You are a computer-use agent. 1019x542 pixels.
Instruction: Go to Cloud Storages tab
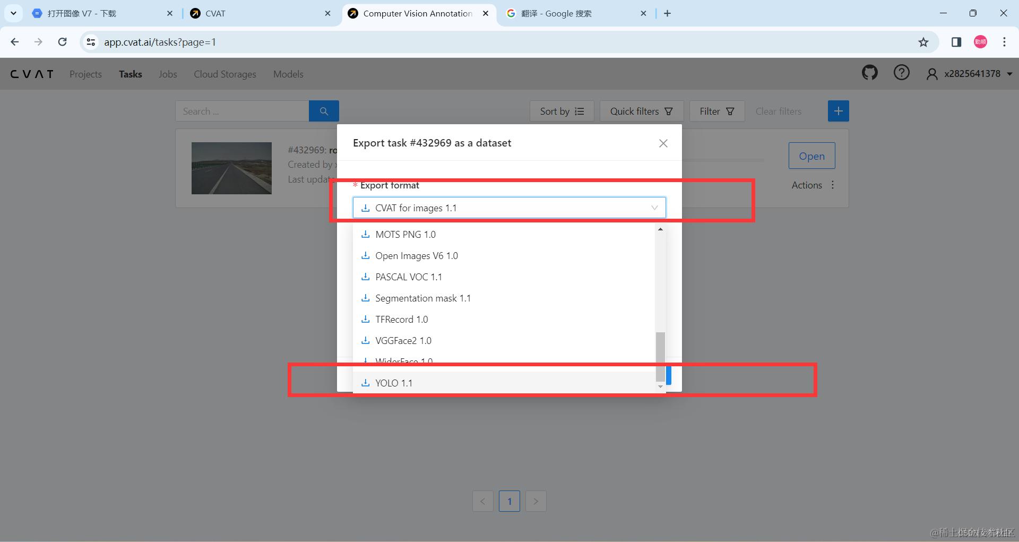pos(225,74)
